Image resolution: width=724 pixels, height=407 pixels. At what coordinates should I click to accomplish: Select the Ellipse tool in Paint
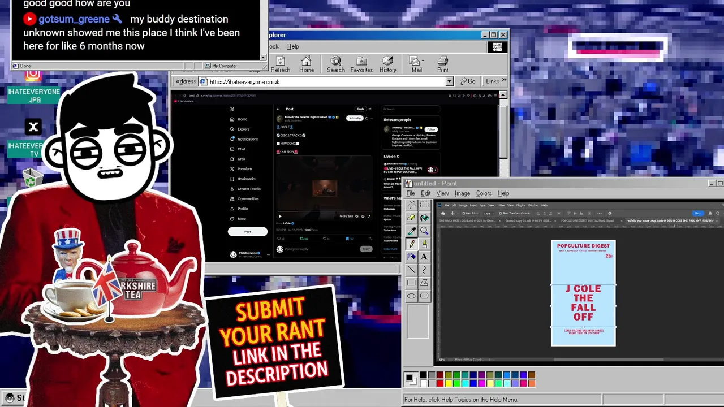(x=412, y=296)
